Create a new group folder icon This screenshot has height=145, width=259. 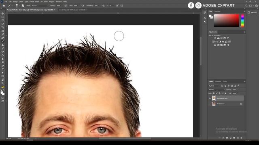[234, 138]
